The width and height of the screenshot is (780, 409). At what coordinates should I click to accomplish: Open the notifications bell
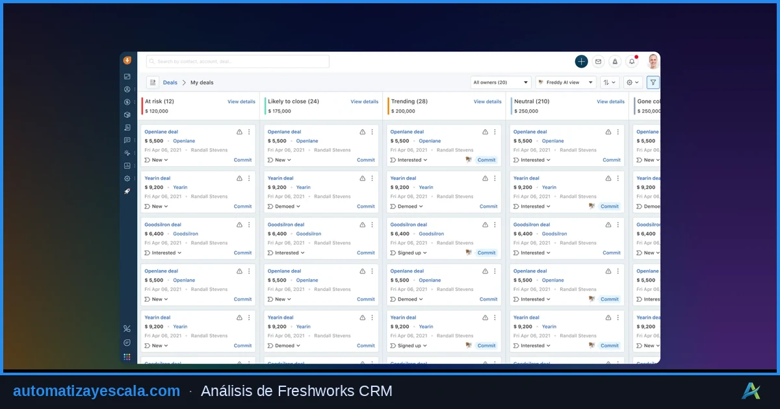(631, 61)
